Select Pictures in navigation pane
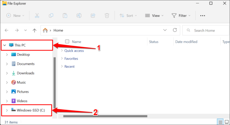 (20, 92)
